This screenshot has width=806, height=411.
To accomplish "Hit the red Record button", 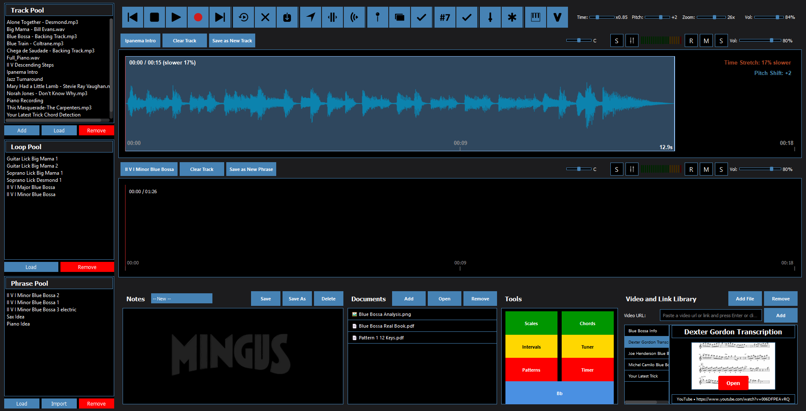I will coord(198,17).
